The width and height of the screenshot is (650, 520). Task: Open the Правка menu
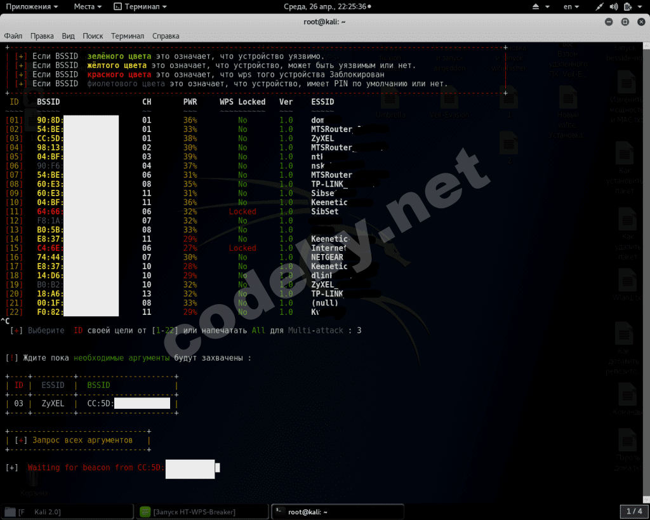pos(42,36)
